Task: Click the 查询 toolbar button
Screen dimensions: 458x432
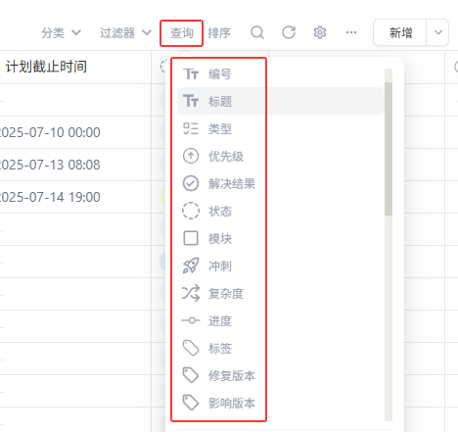Action: click(x=182, y=33)
